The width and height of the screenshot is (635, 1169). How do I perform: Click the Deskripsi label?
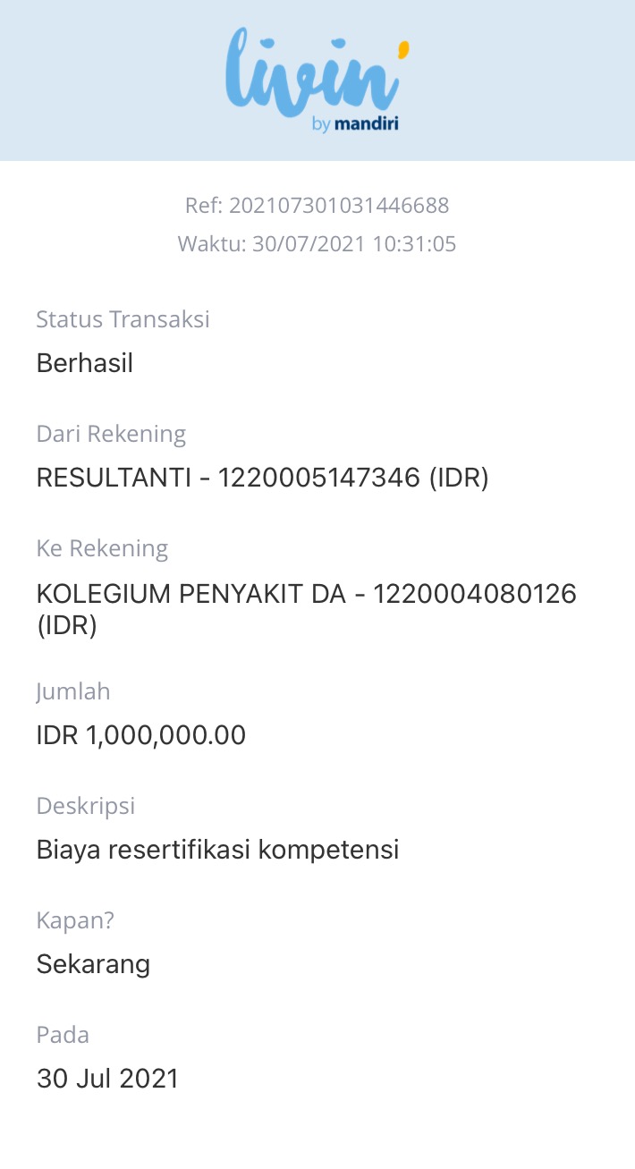point(86,806)
